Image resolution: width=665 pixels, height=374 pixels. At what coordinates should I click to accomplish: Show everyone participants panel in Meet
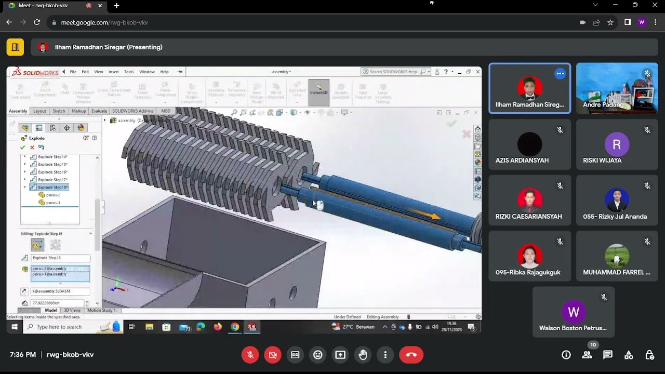(x=587, y=355)
